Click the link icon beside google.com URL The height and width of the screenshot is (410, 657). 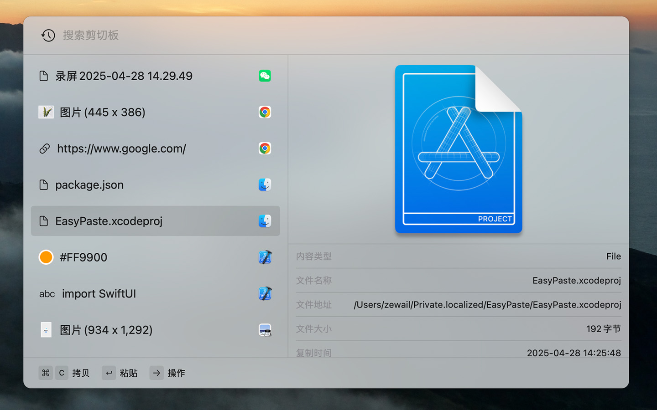[44, 149]
